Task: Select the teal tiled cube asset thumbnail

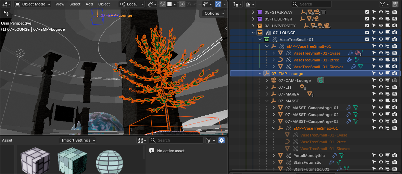Action: [72, 160]
